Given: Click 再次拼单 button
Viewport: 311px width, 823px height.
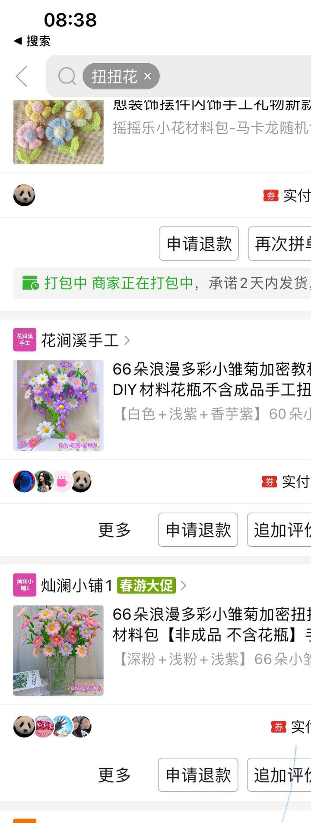Looking at the screenshot, I should coord(280,243).
